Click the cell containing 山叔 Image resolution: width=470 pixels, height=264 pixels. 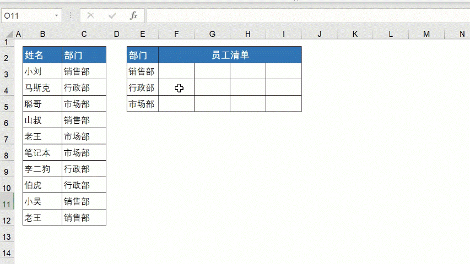point(42,120)
